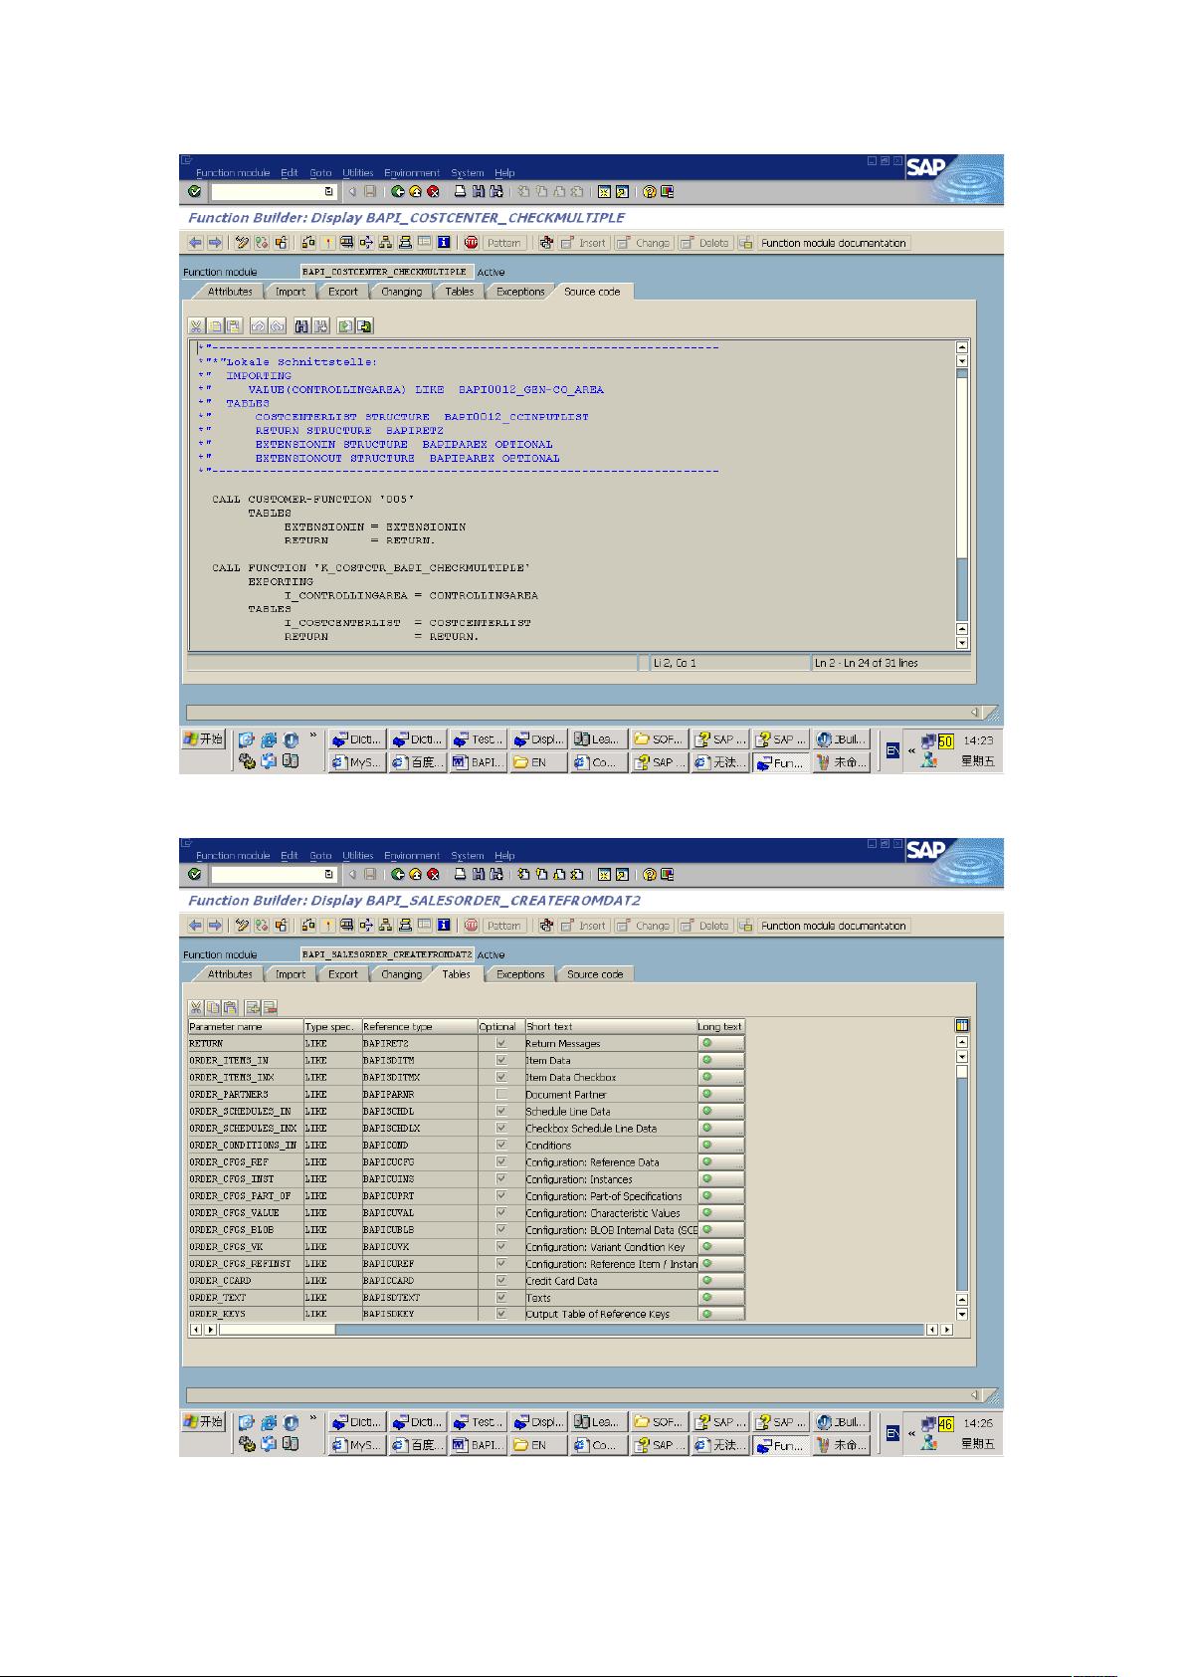Image resolution: width=1186 pixels, height=1677 pixels.
Task: Click Insert button in SALESORDER window toolbar
Action: click(584, 926)
